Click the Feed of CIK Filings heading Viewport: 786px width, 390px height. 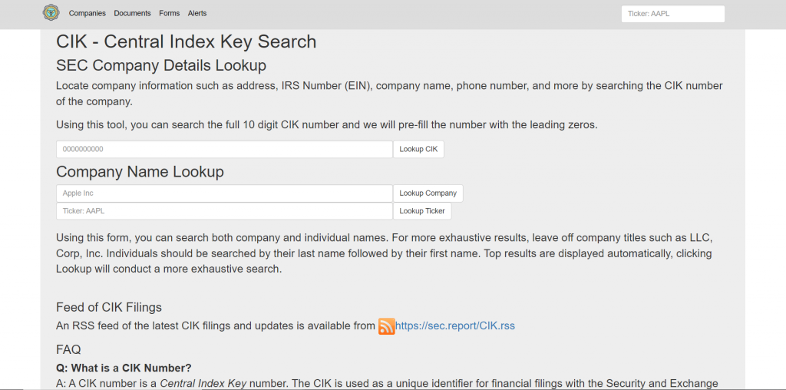[109, 307]
